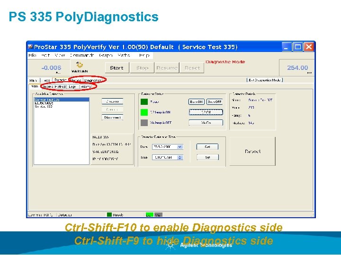Click the bright green UV lamp indicator
The image size is (341, 255).
(144, 112)
